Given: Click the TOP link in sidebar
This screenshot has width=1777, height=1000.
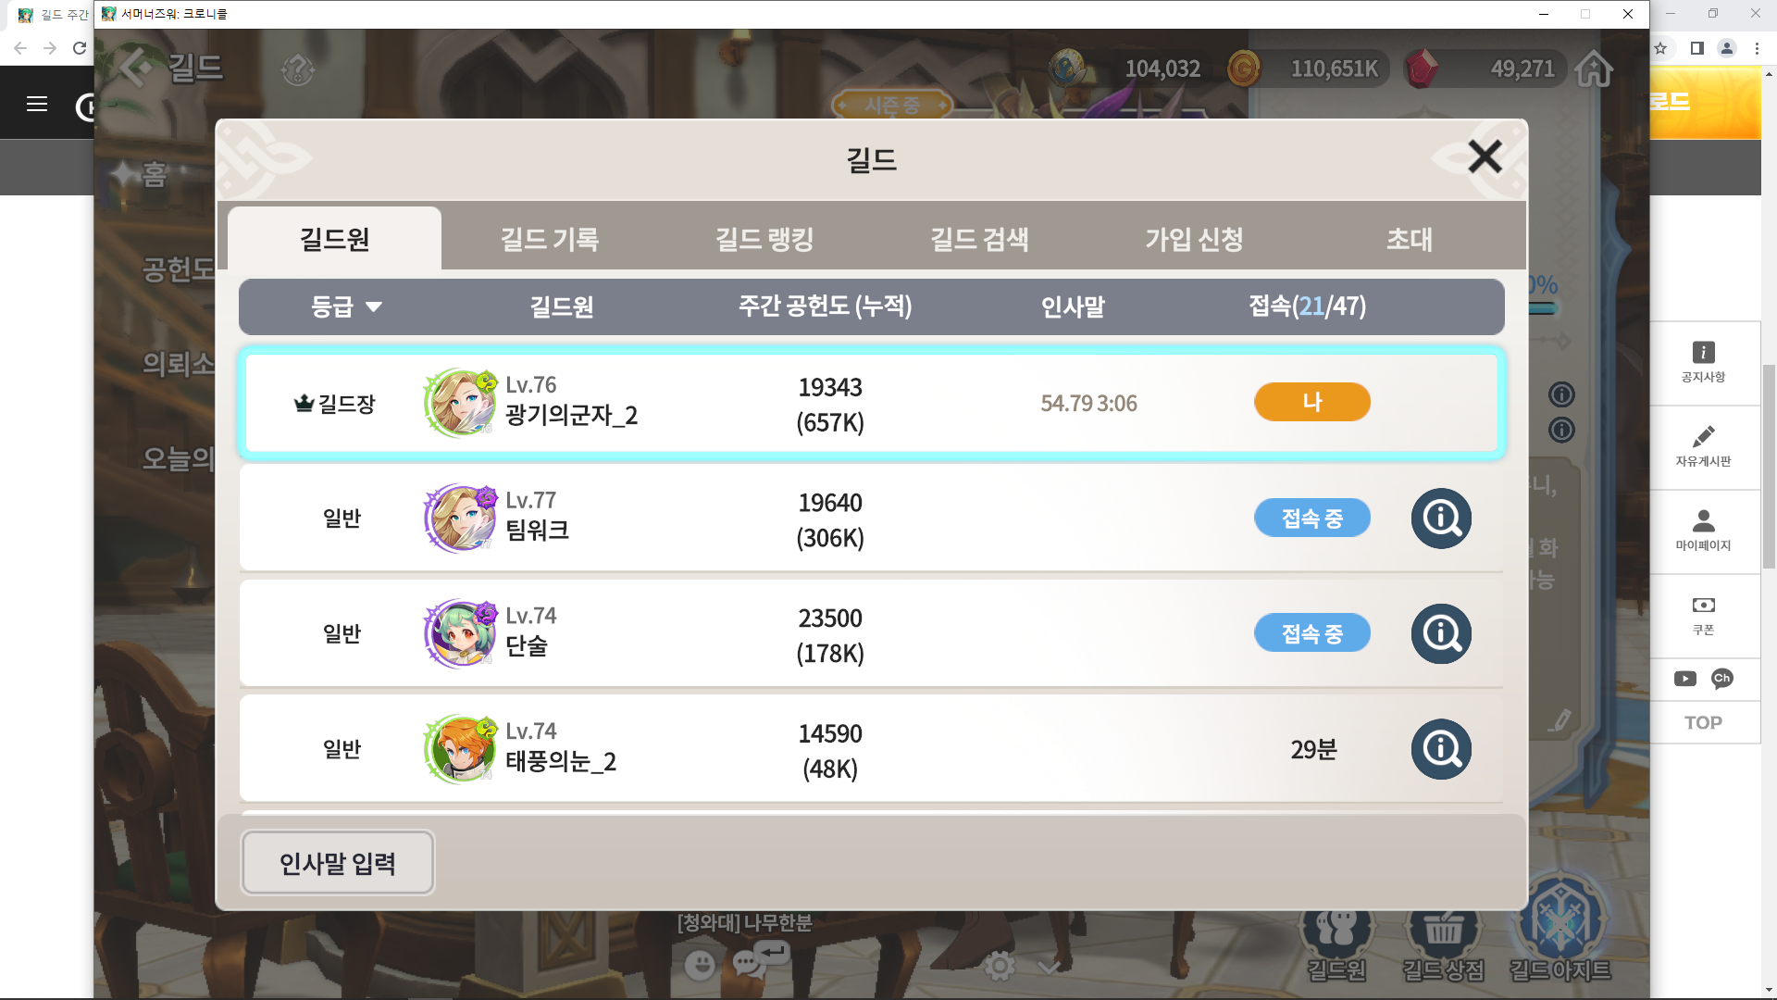Looking at the screenshot, I should click(1703, 723).
